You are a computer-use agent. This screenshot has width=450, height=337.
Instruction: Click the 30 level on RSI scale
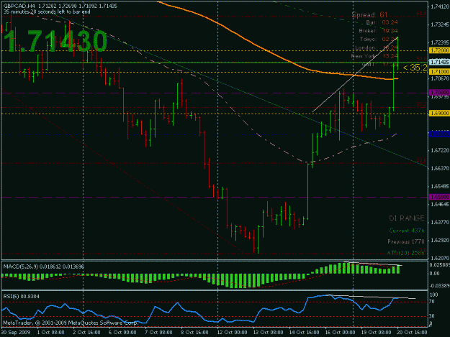(433, 316)
